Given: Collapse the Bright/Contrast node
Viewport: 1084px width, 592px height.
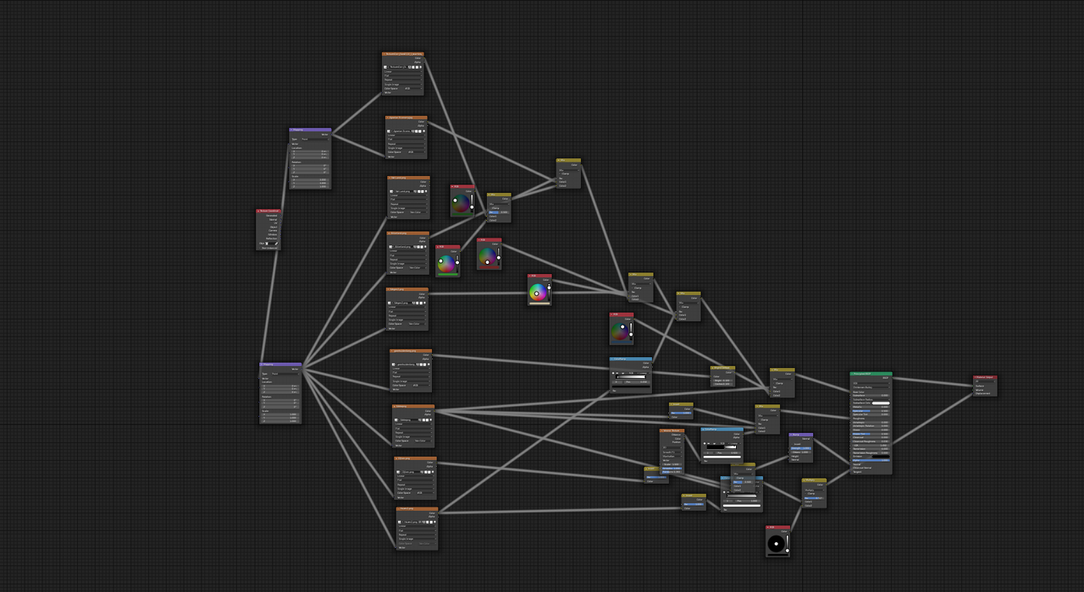Looking at the screenshot, I should [712, 368].
